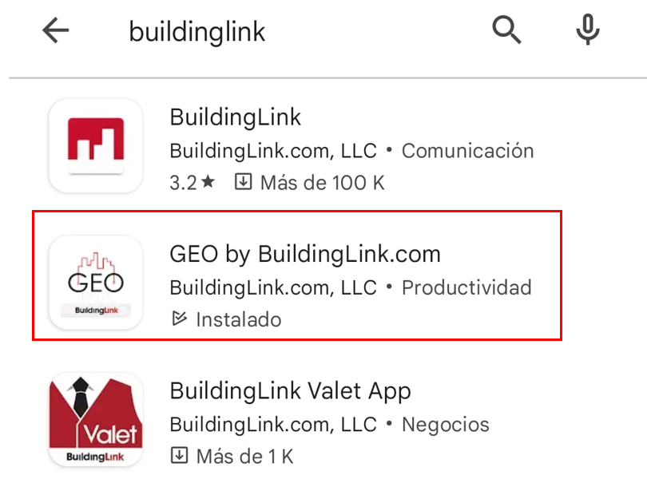The height and width of the screenshot is (487, 647).
Task: Tap the magnifying glass search icon
Action: tap(506, 30)
